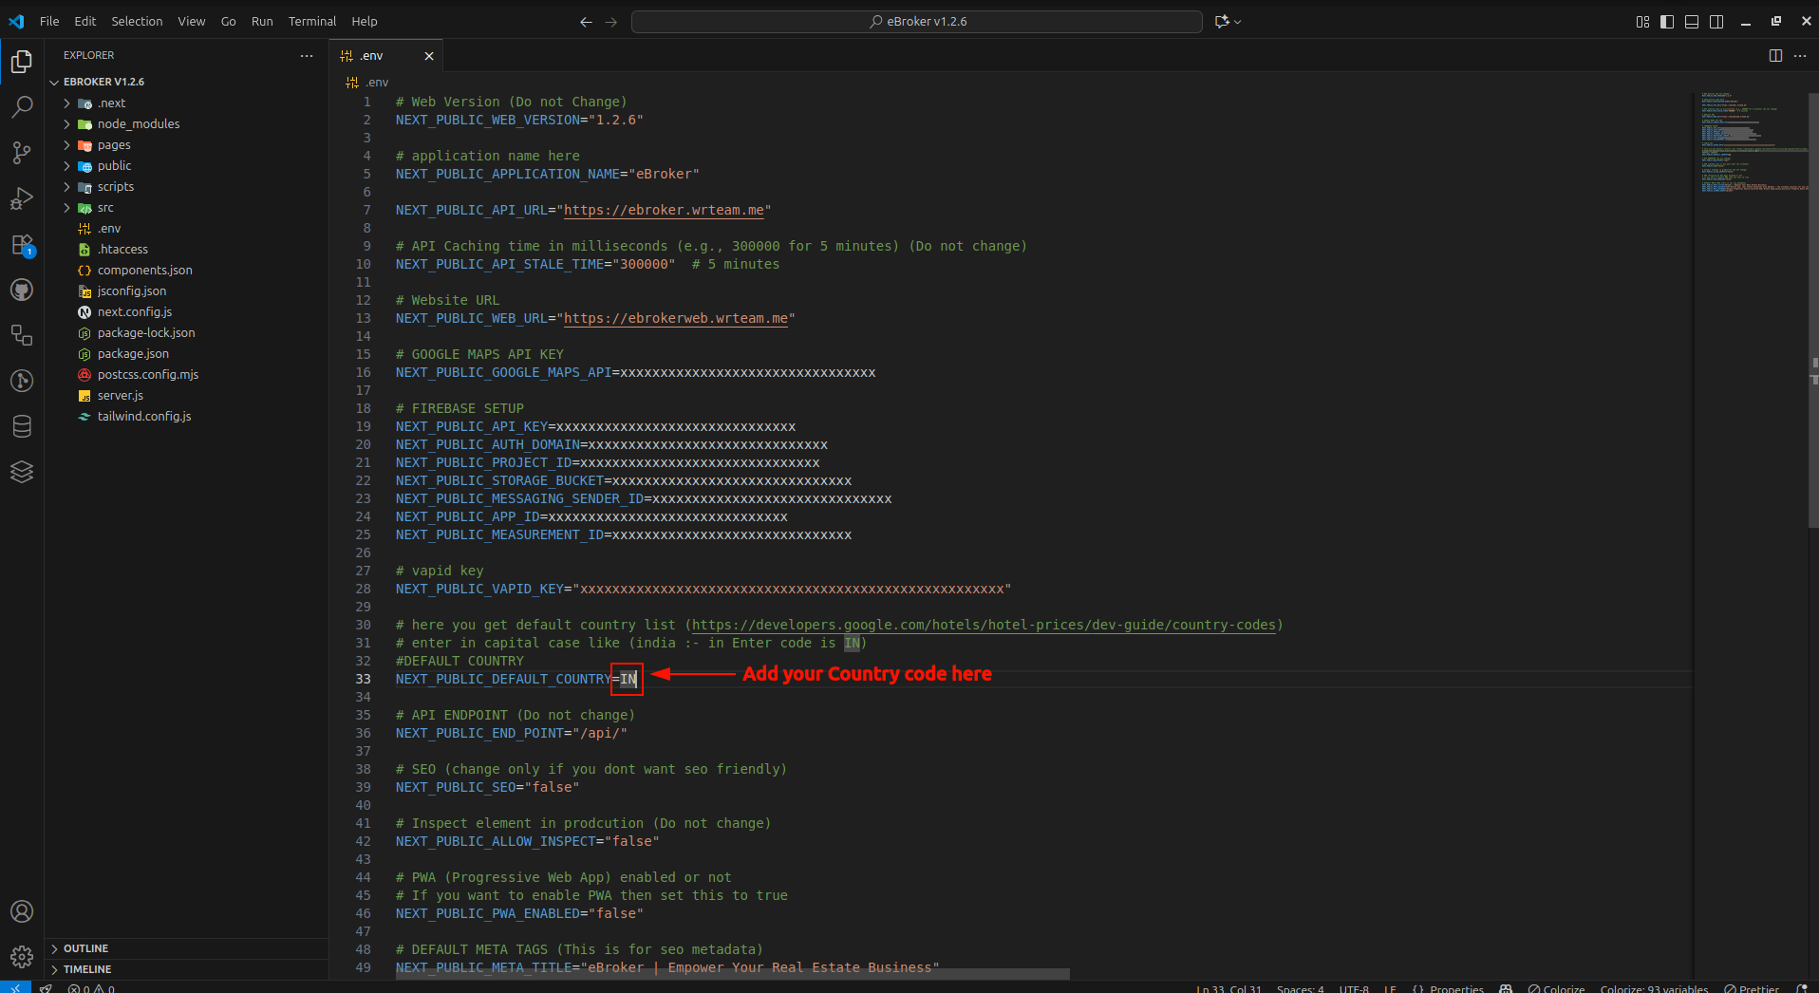Click the eBroker v1.2.6 command search box
Screen dimensions: 1819x993
pyautogui.click(x=916, y=21)
